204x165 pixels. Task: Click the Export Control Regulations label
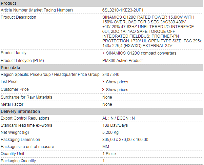pyautogui.click(x=25, y=118)
